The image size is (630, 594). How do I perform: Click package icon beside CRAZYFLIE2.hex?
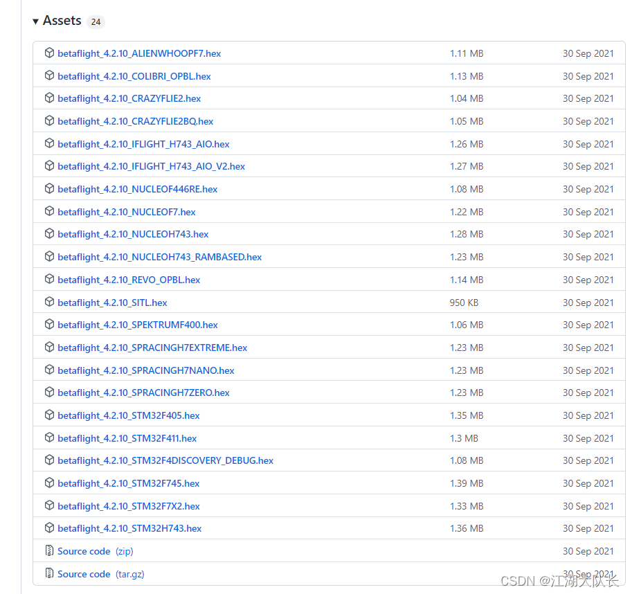pyautogui.click(x=49, y=98)
